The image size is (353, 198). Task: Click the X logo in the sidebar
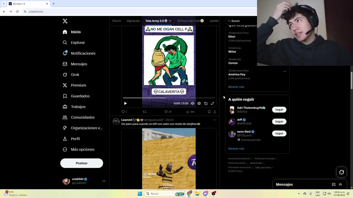(x=65, y=21)
